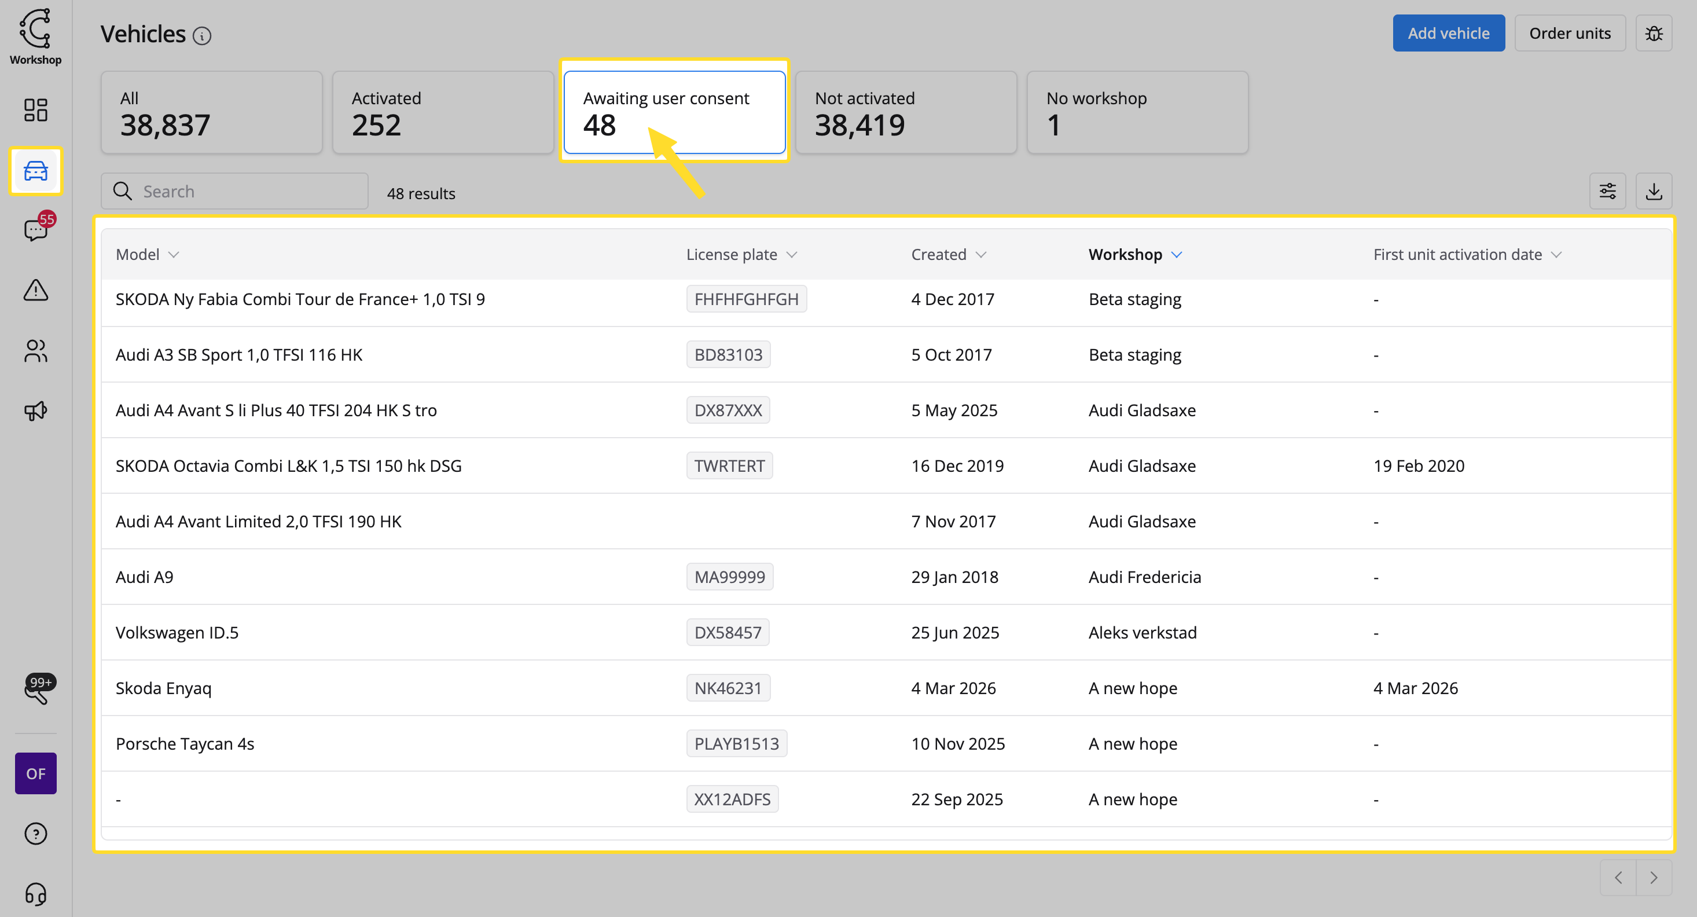This screenshot has height=917, width=1697.
Task: Open the alerts warning triangle icon
Action: click(x=35, y=290)
